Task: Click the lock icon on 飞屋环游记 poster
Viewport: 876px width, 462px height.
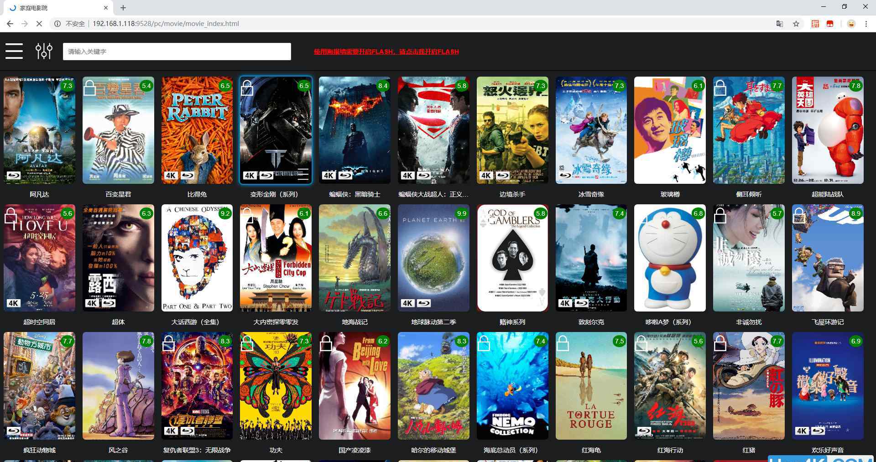Action: click(799, 215)
